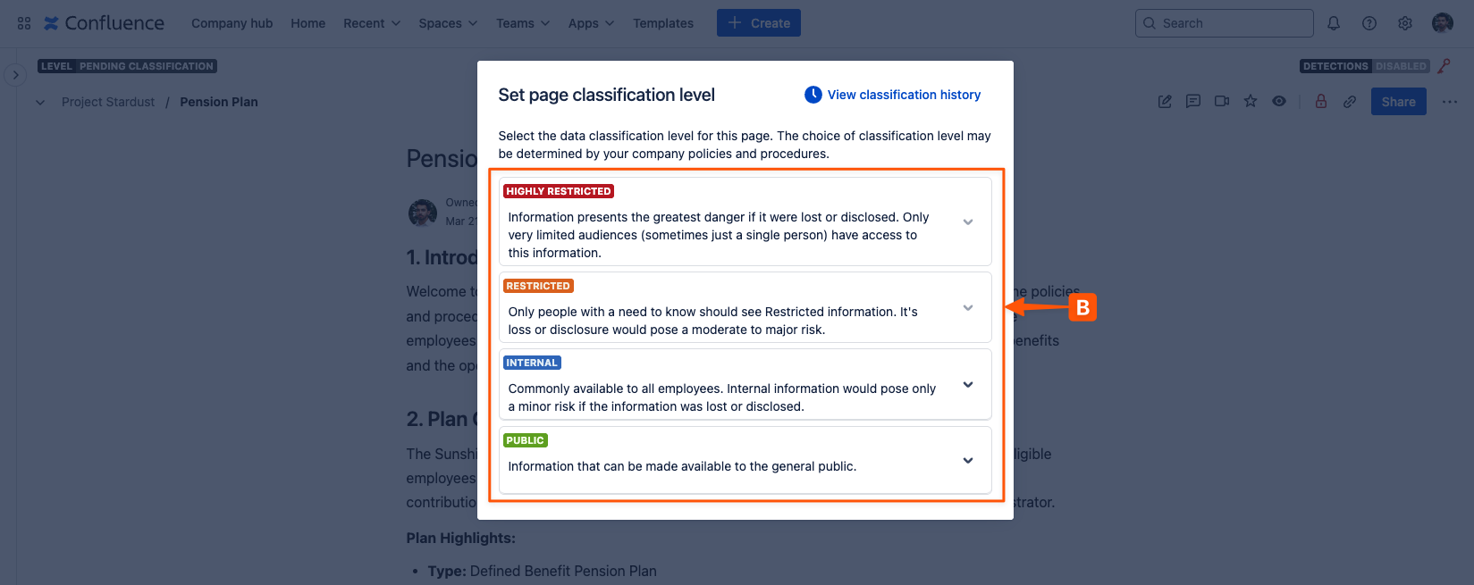Click the video recording camera icon

1222,102
